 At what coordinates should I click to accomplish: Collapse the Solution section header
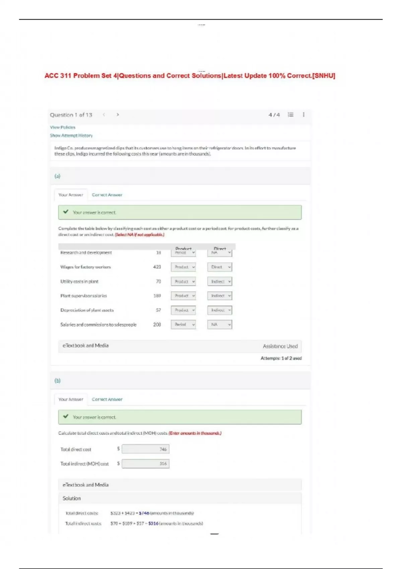tap(72, 498)
